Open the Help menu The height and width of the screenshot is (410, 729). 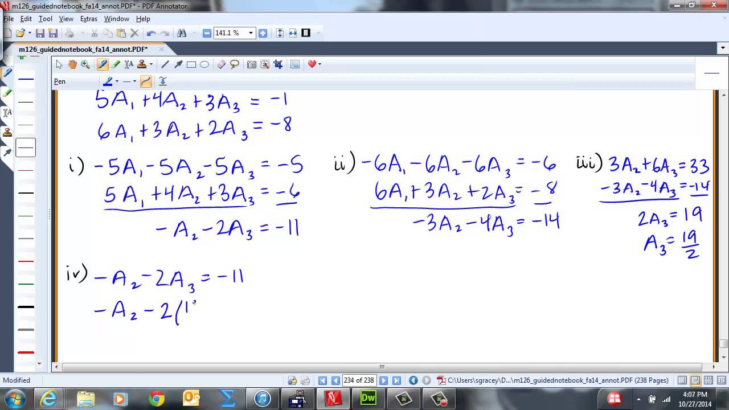[143, 19]
